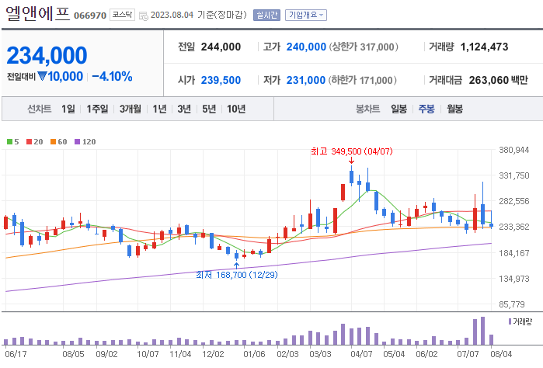The height and width of the screenshot is (368, 543).
Task: Click the 실시간 real-time button
Action: [266, 15]
